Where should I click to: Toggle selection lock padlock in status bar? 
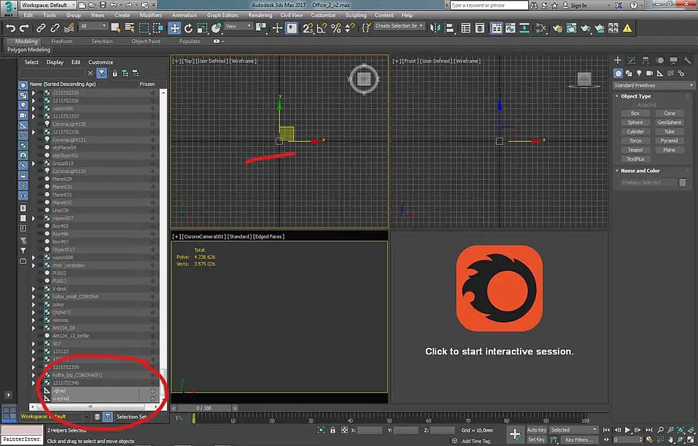(x=332, y=430)
